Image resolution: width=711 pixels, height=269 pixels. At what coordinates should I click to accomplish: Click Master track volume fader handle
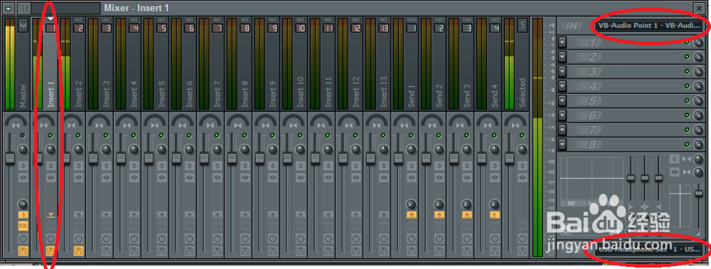(x=11, y=158)
